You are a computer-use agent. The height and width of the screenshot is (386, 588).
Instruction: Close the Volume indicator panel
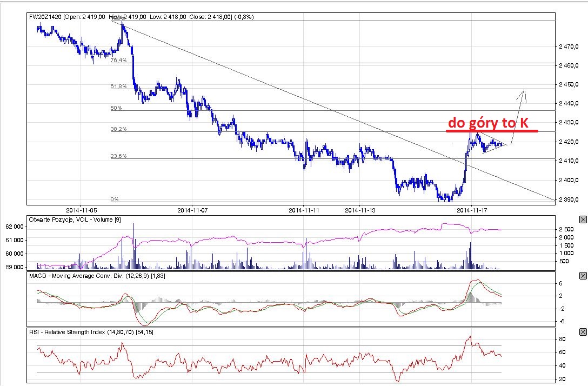(583, 219)
